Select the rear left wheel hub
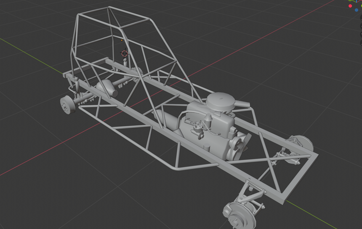This screenshot has width=362, height=229. (x=68, y=105)
